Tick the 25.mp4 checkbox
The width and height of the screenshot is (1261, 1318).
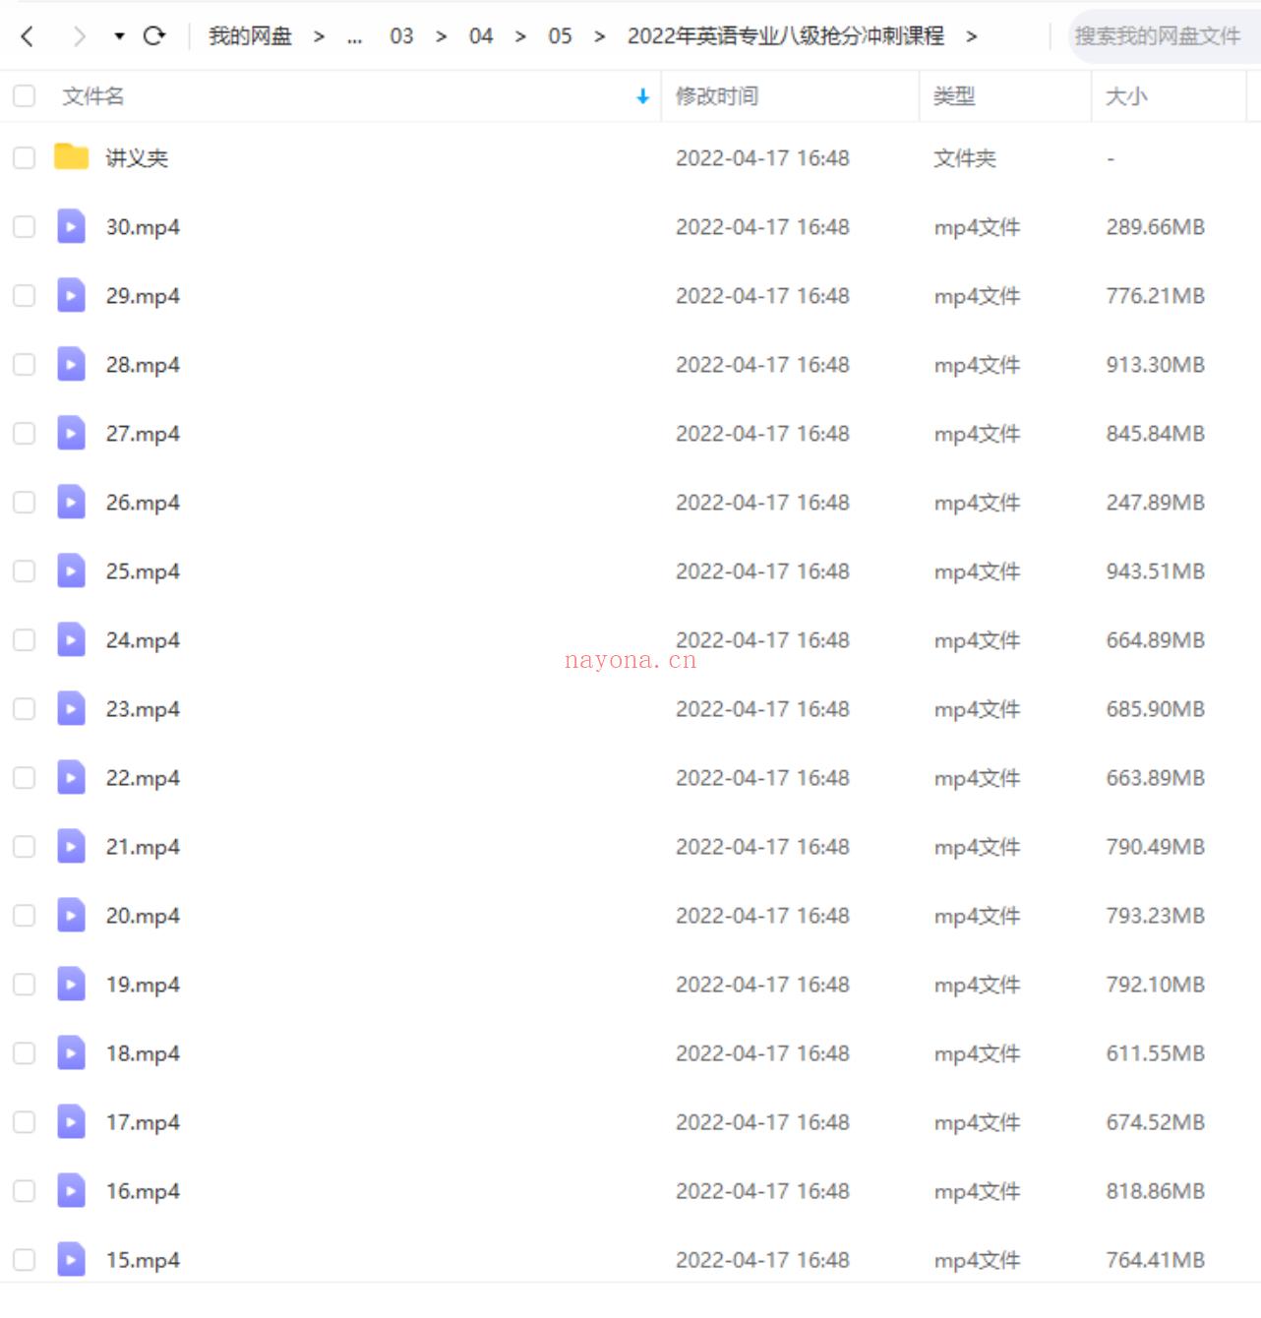[25, 570]
